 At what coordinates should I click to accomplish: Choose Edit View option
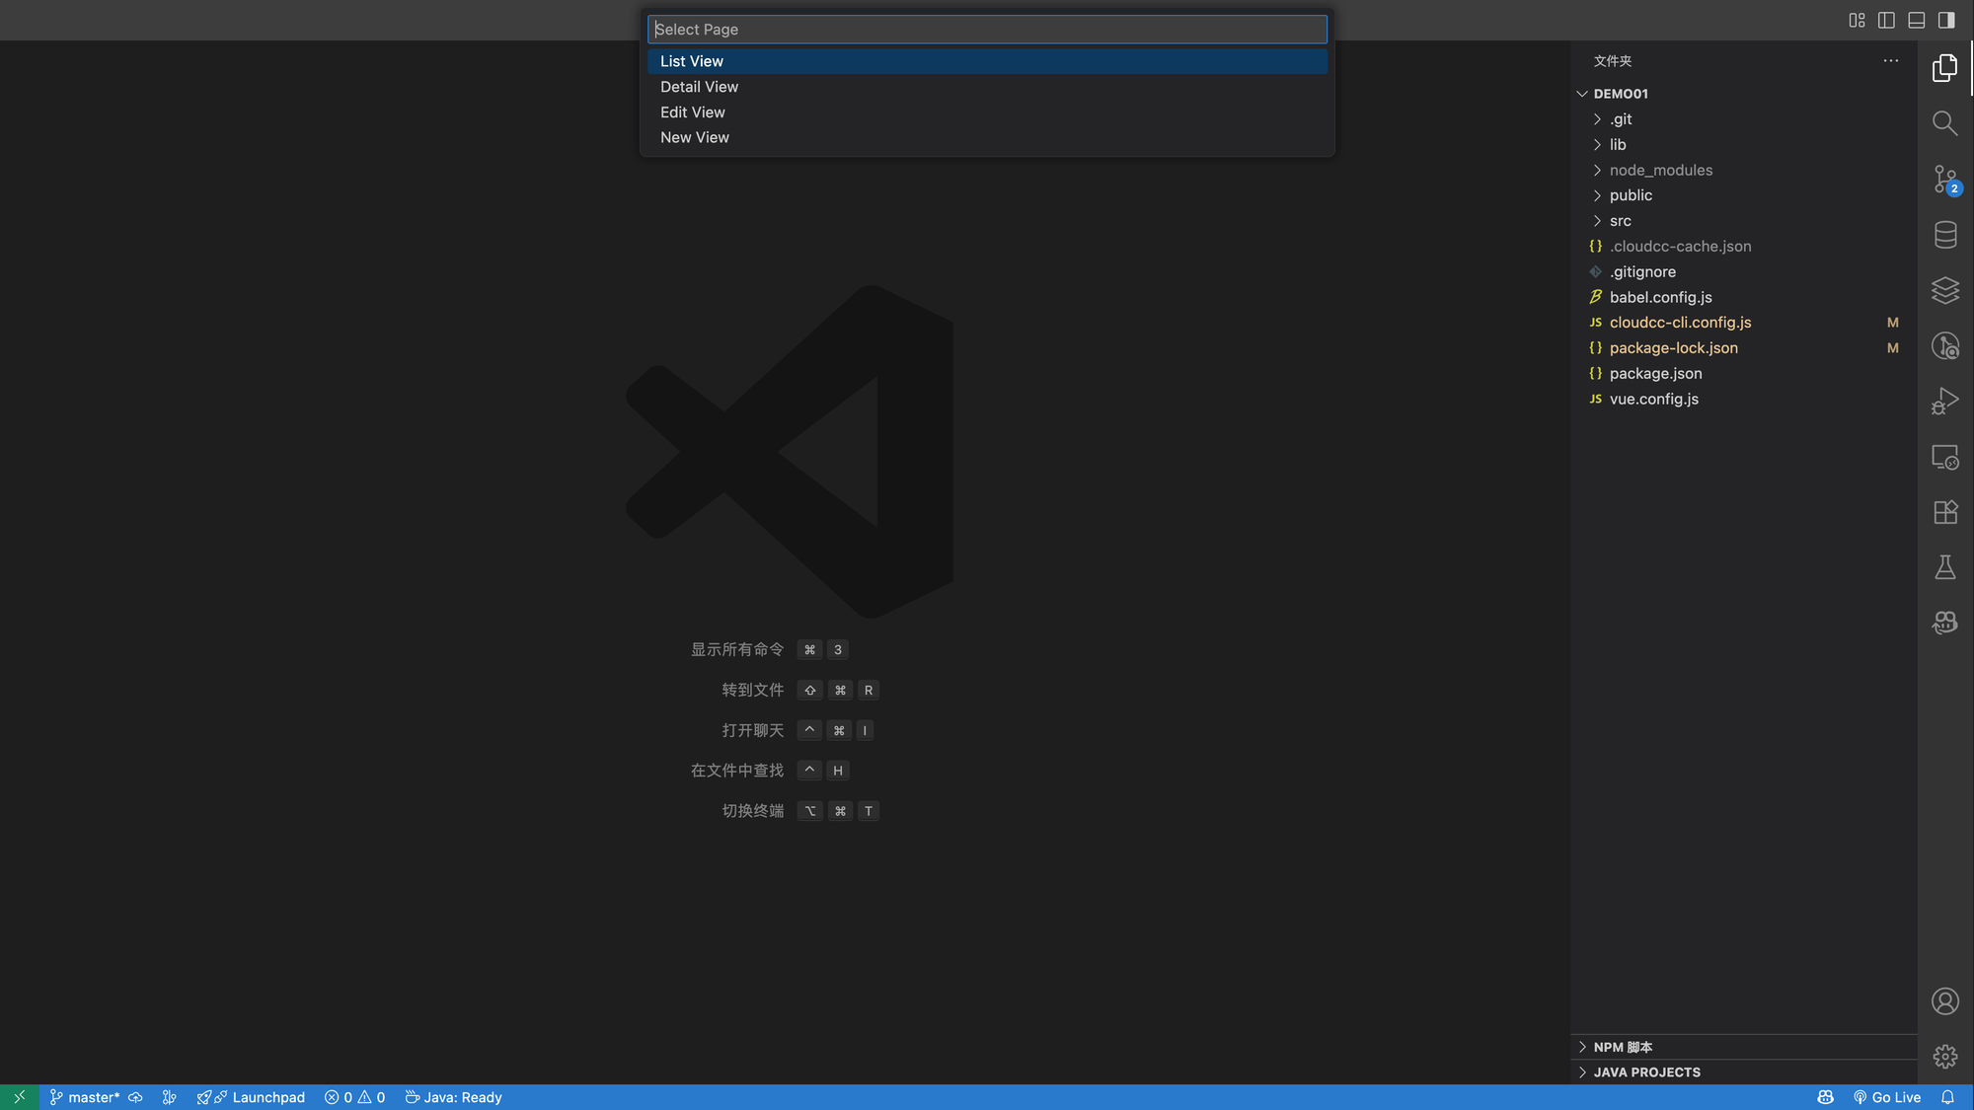click(692, 112)
